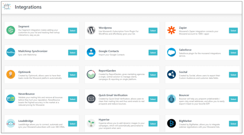Click the ReportGarden chart icon
The height and width of the screenshot is (135, 244).
coord(91,74)
